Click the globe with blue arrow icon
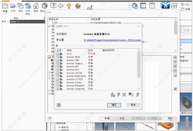The height and width of the screenshot is (131, 193). [135, 6]
